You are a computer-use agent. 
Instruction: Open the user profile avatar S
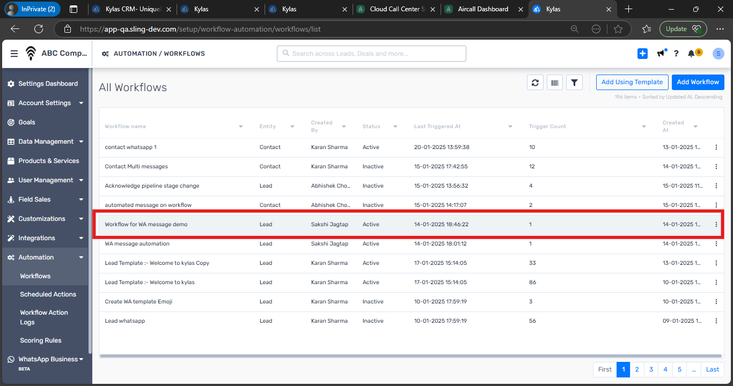(719, 54)
